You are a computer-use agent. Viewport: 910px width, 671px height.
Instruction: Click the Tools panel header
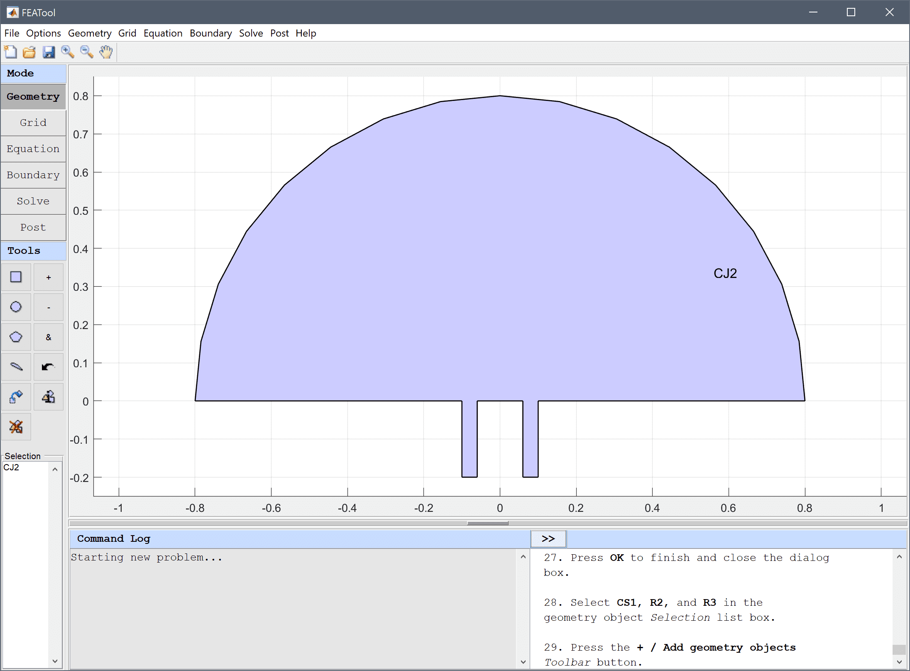tap(33, 251)
